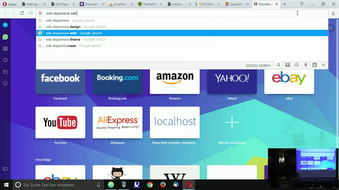Search with Wikipedia engine icon

coord(324,65)
